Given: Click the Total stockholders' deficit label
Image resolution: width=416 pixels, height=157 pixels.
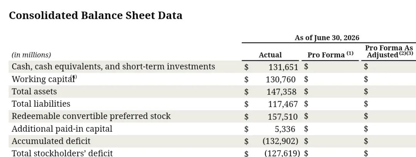Looking at the screenshot, I should click(62, 153).
